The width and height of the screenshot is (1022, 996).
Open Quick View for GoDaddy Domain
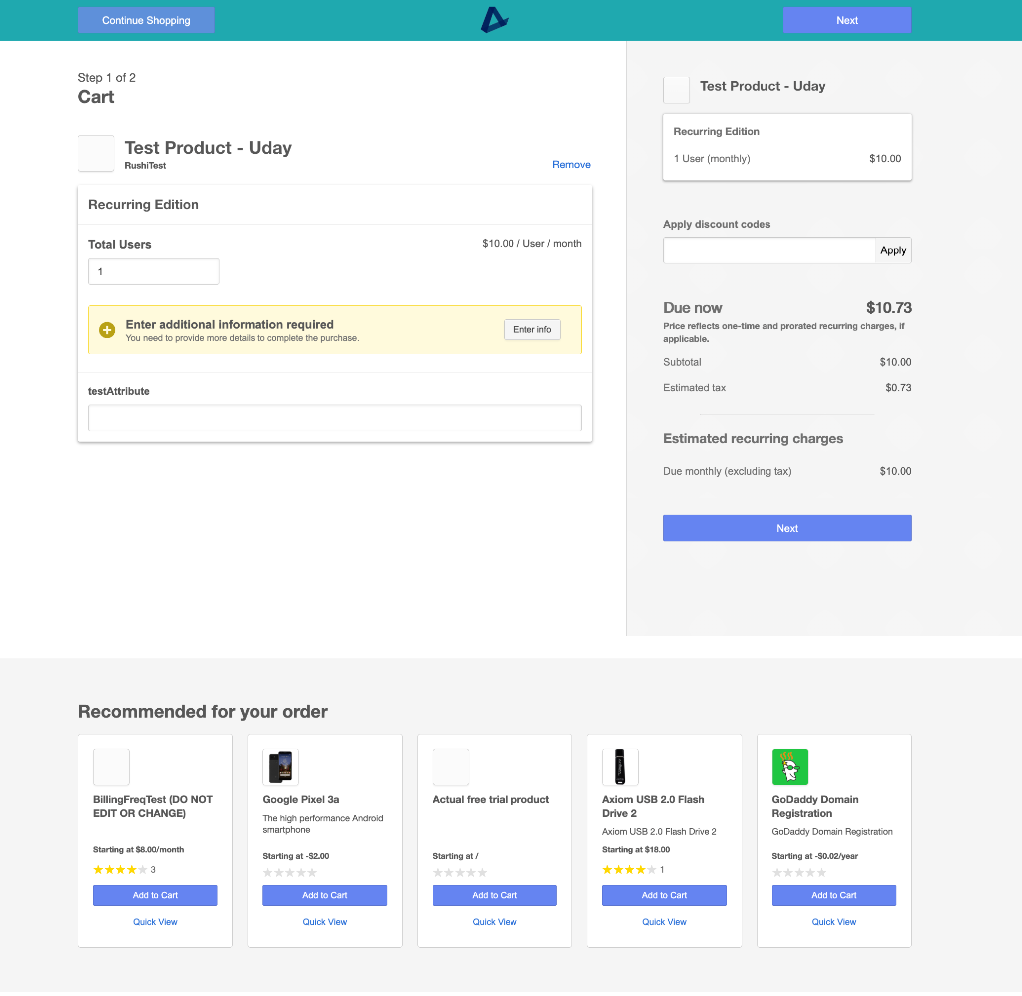(x=833, y=922)
